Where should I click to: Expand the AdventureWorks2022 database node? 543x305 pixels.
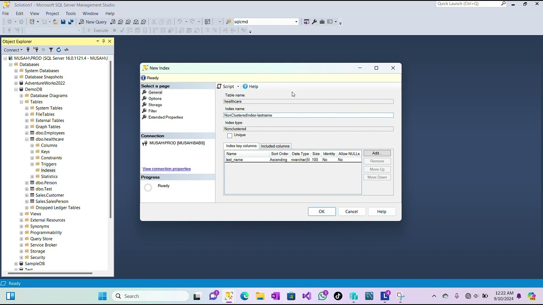click(16, 83)
